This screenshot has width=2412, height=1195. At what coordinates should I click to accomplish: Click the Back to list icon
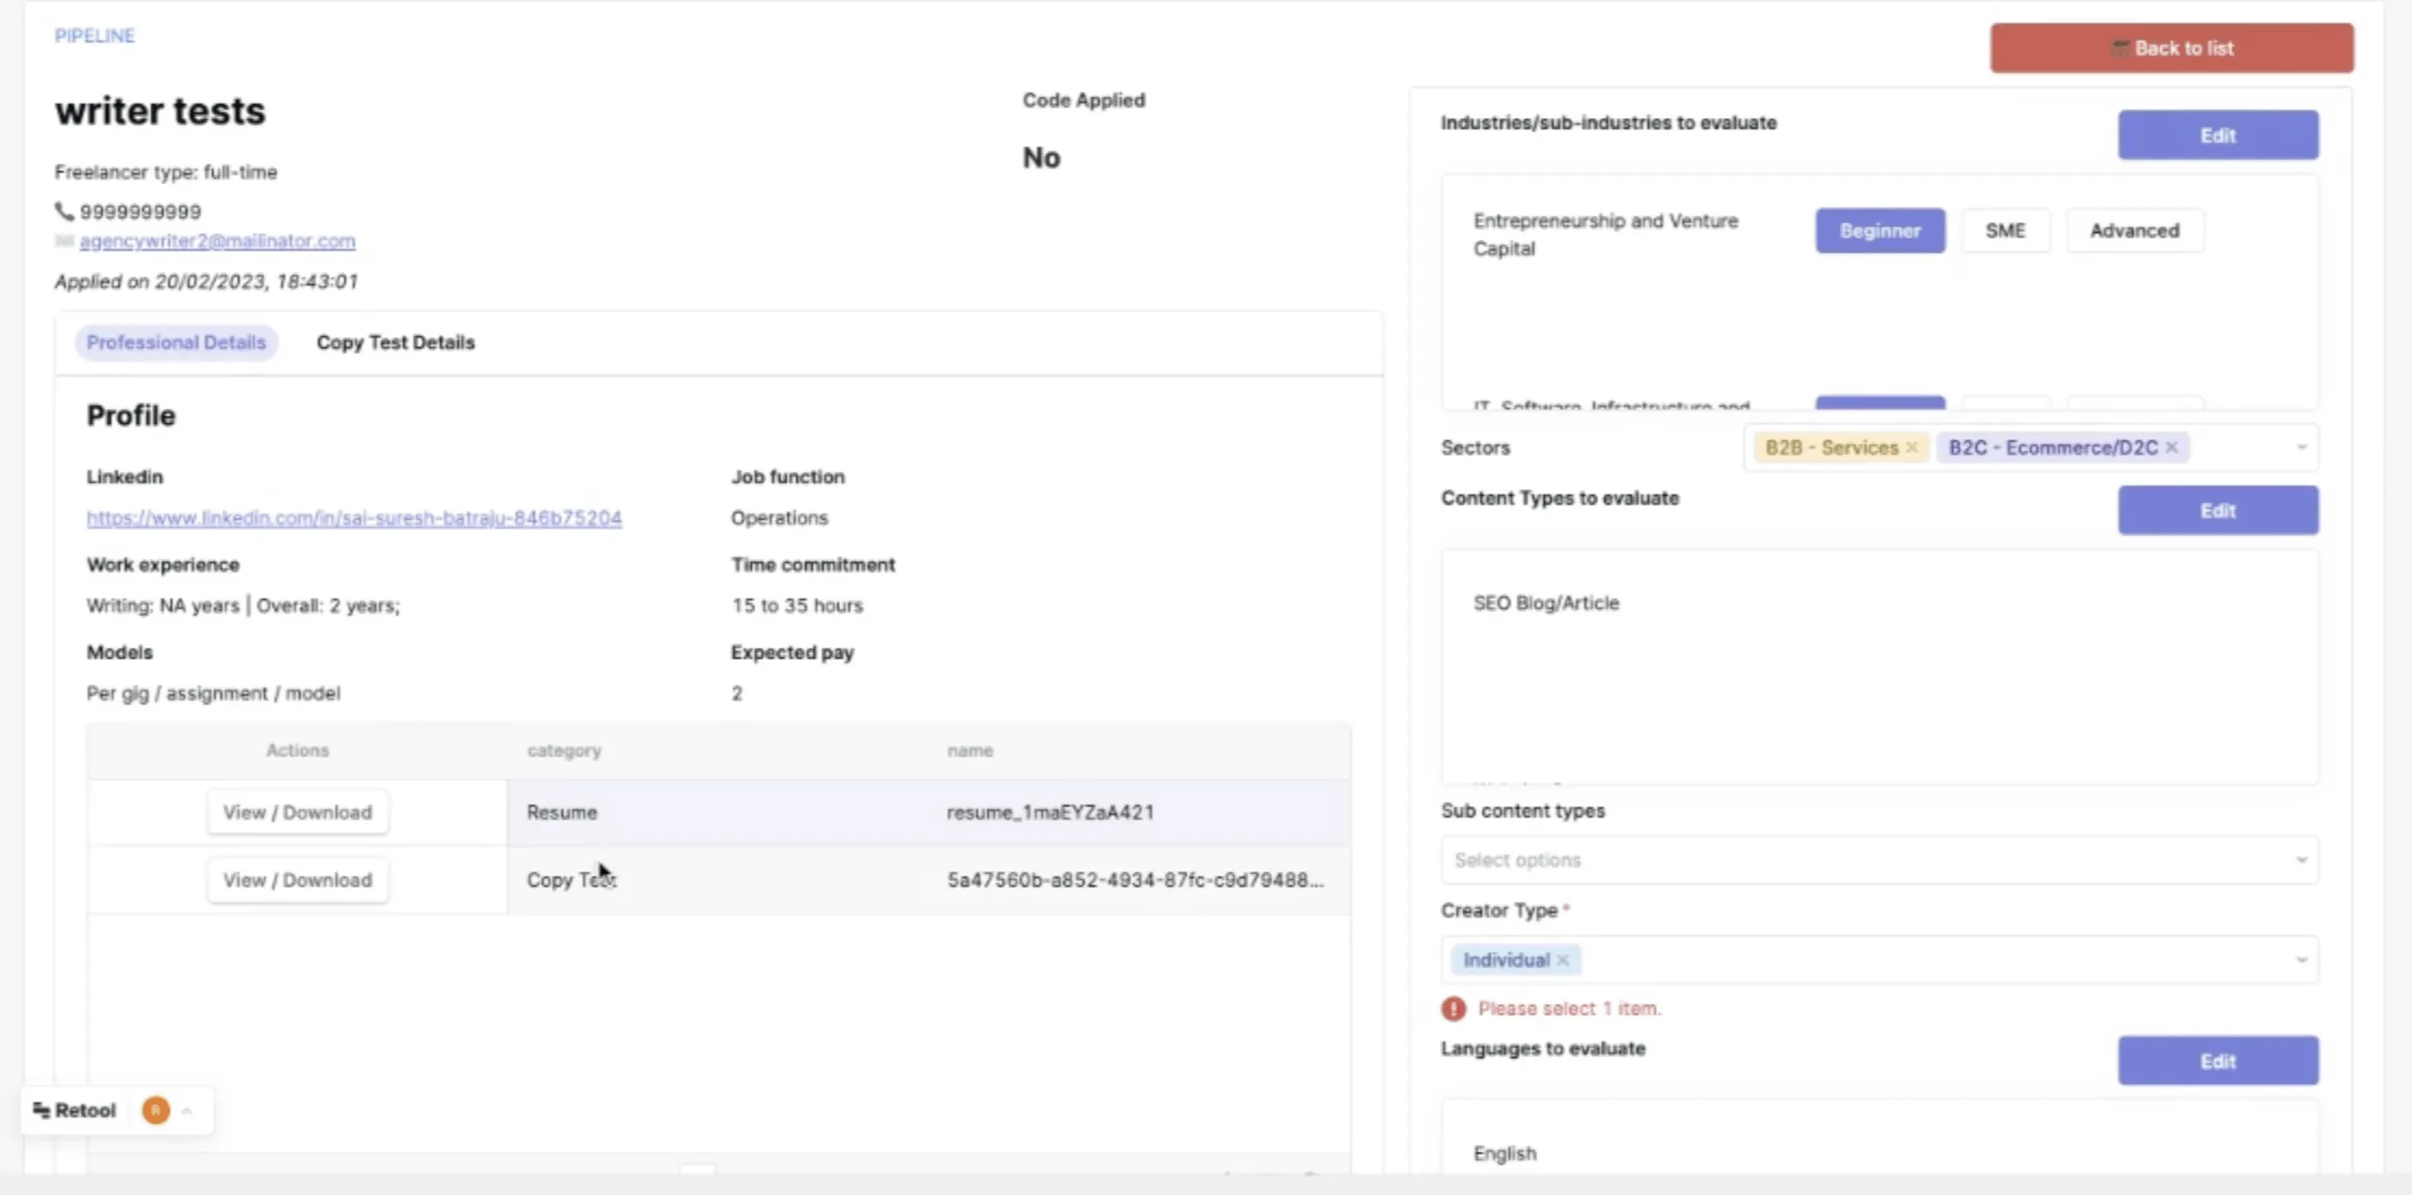pos(2119,48)
